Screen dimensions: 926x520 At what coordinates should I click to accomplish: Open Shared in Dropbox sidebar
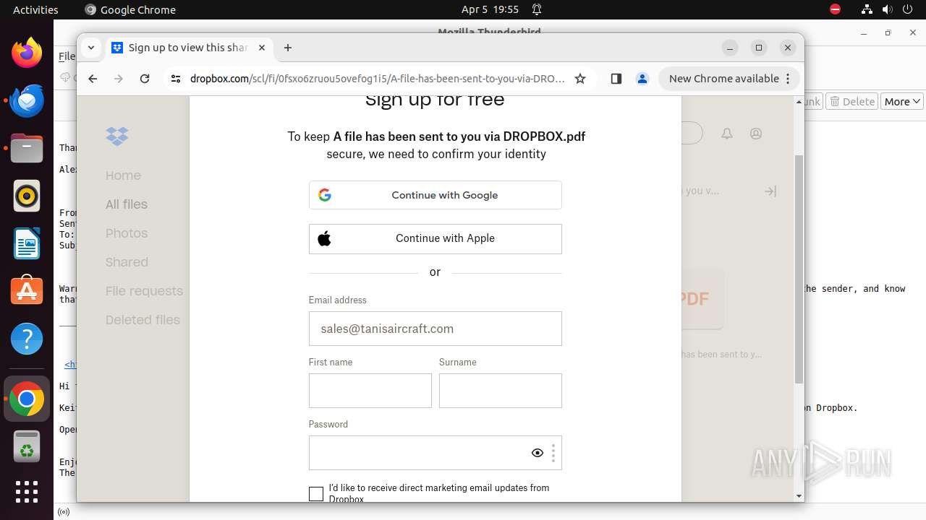click(127, 262)
